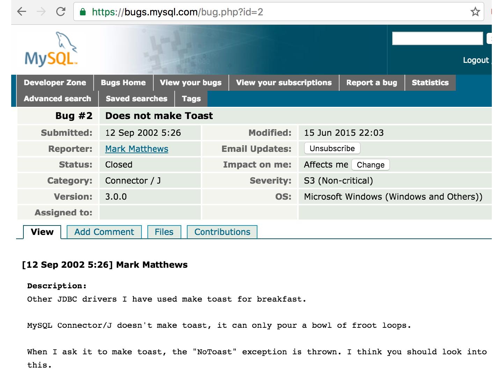This screenshot has height=377, width=503.
Task: Go to Bugs Home
Action: [x=123, y=83]
